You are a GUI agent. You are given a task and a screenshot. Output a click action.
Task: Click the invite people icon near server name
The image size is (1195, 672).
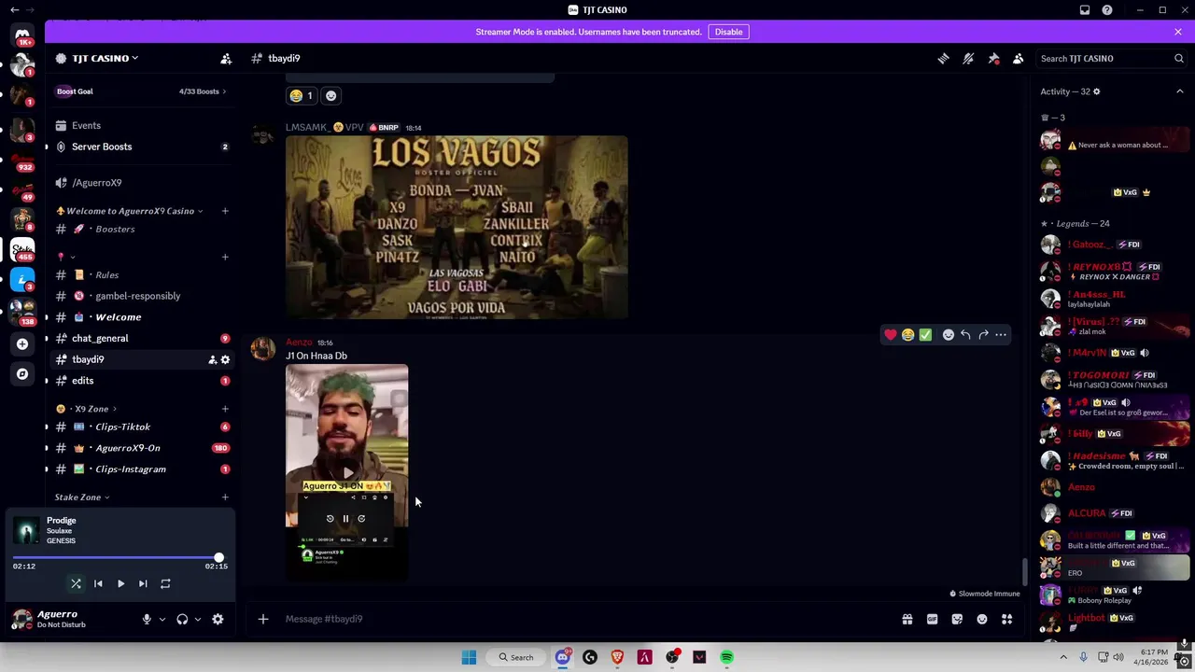coord(226,58)
